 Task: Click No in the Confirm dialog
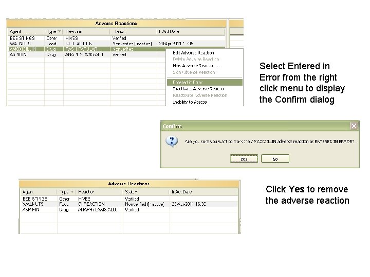[x=275, y=159]
